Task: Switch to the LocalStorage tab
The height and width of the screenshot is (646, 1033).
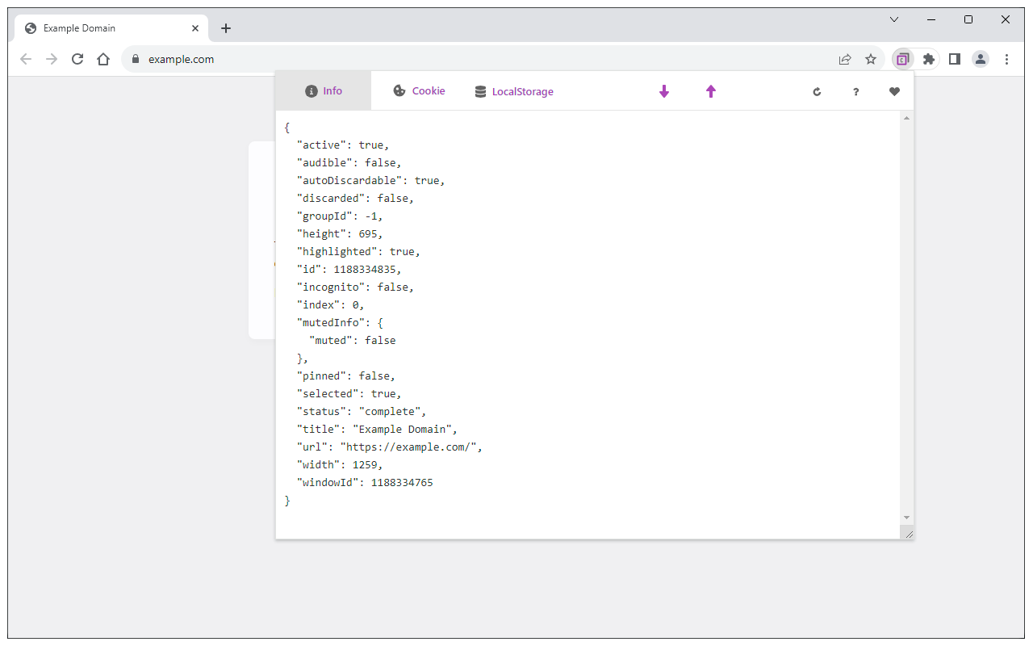Action: point(514,91)
